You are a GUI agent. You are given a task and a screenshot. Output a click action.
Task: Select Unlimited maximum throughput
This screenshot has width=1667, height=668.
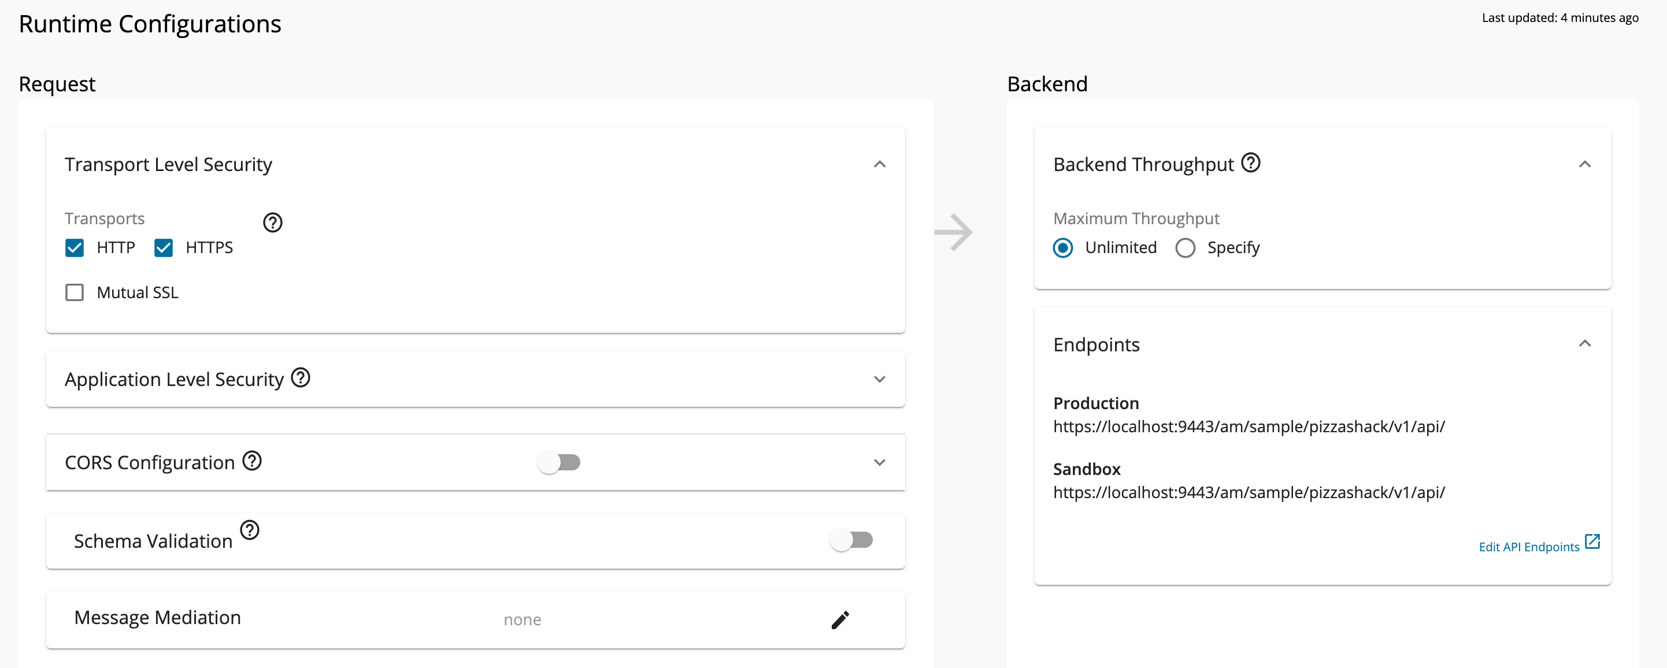[x=1062, y=248]
